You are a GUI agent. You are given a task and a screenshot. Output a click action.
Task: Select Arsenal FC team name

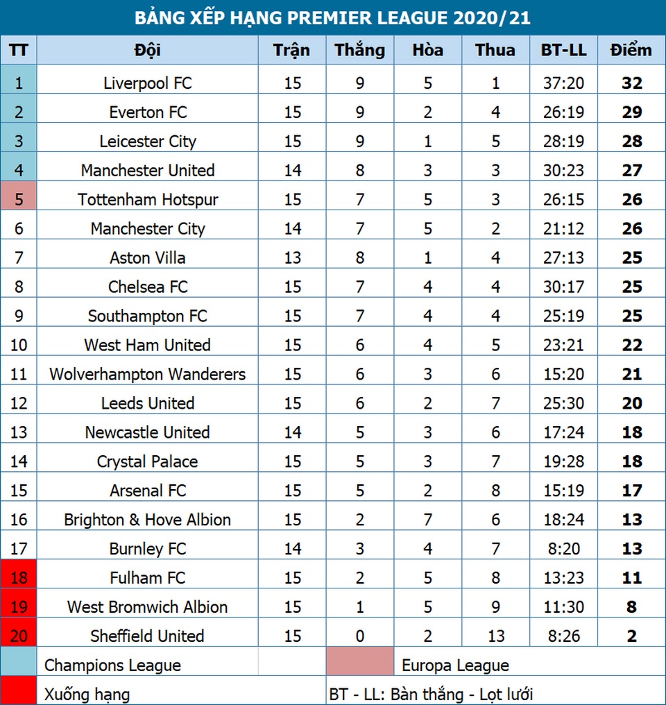tap(147, 491)
